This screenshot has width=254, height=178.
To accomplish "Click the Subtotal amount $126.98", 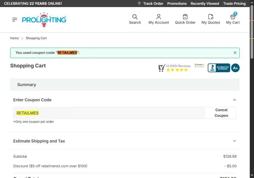I will point(230,157).
